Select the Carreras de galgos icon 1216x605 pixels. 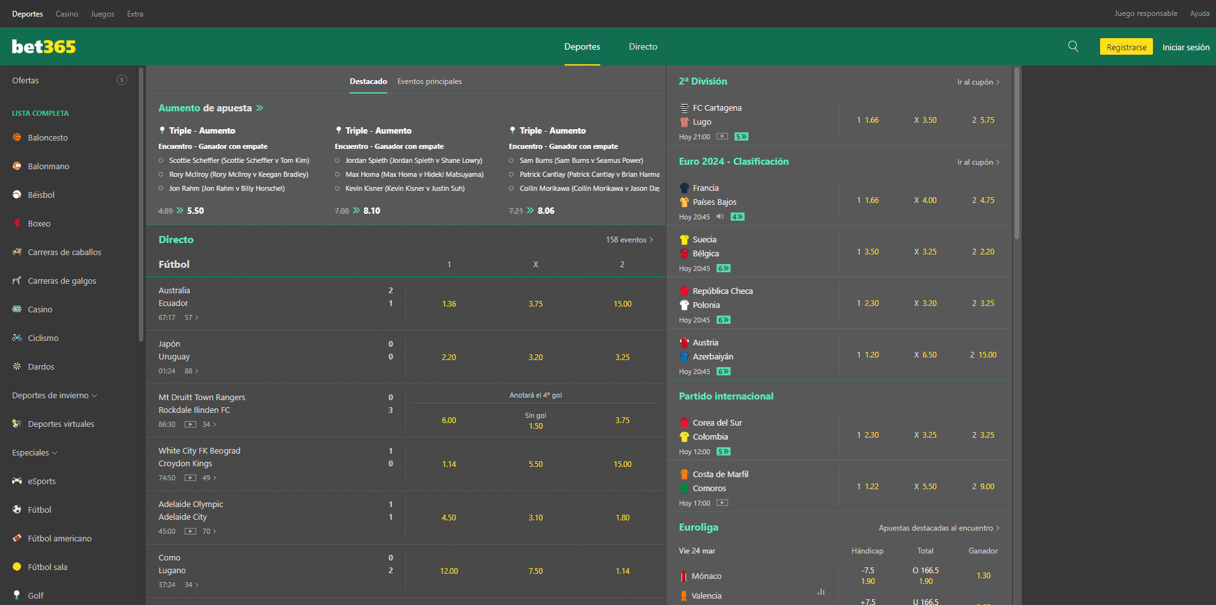pyautogui.click(x=17, y=281)
